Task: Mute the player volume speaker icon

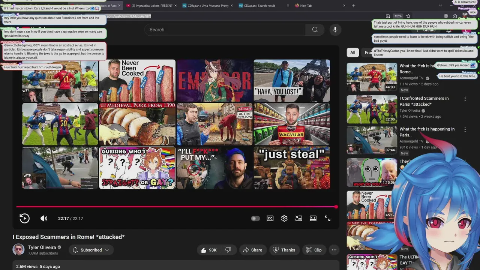Action: tap(44, 218)
